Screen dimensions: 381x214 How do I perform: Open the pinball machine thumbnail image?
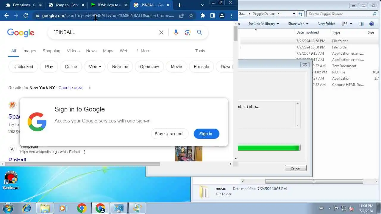click(x=188, y=154)
